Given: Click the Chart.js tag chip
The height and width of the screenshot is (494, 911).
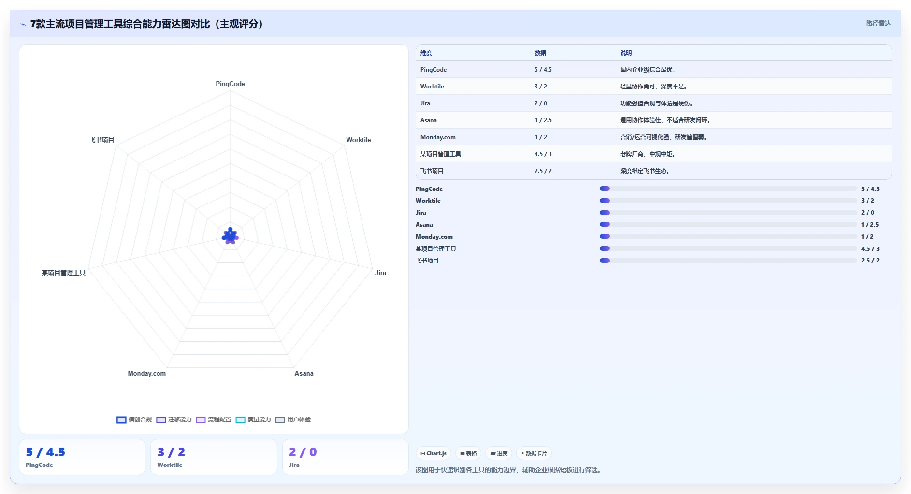Looking at the screenshot, I should pos(434,453).
